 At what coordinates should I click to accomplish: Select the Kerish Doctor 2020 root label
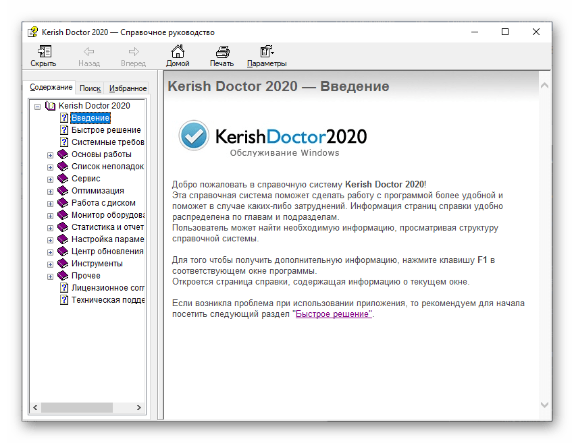[x=95, y=106]
